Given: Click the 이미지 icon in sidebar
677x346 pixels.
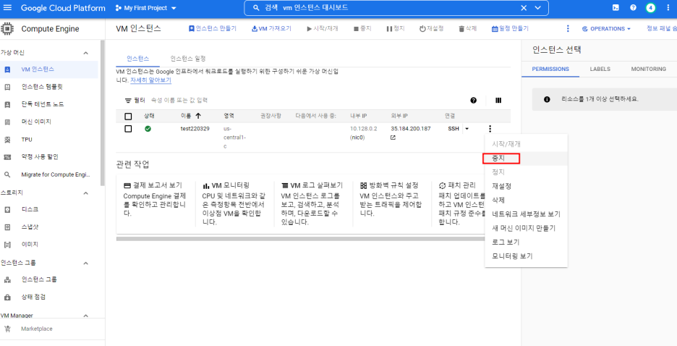Looking at the screenshot, I should coord(7,245).
